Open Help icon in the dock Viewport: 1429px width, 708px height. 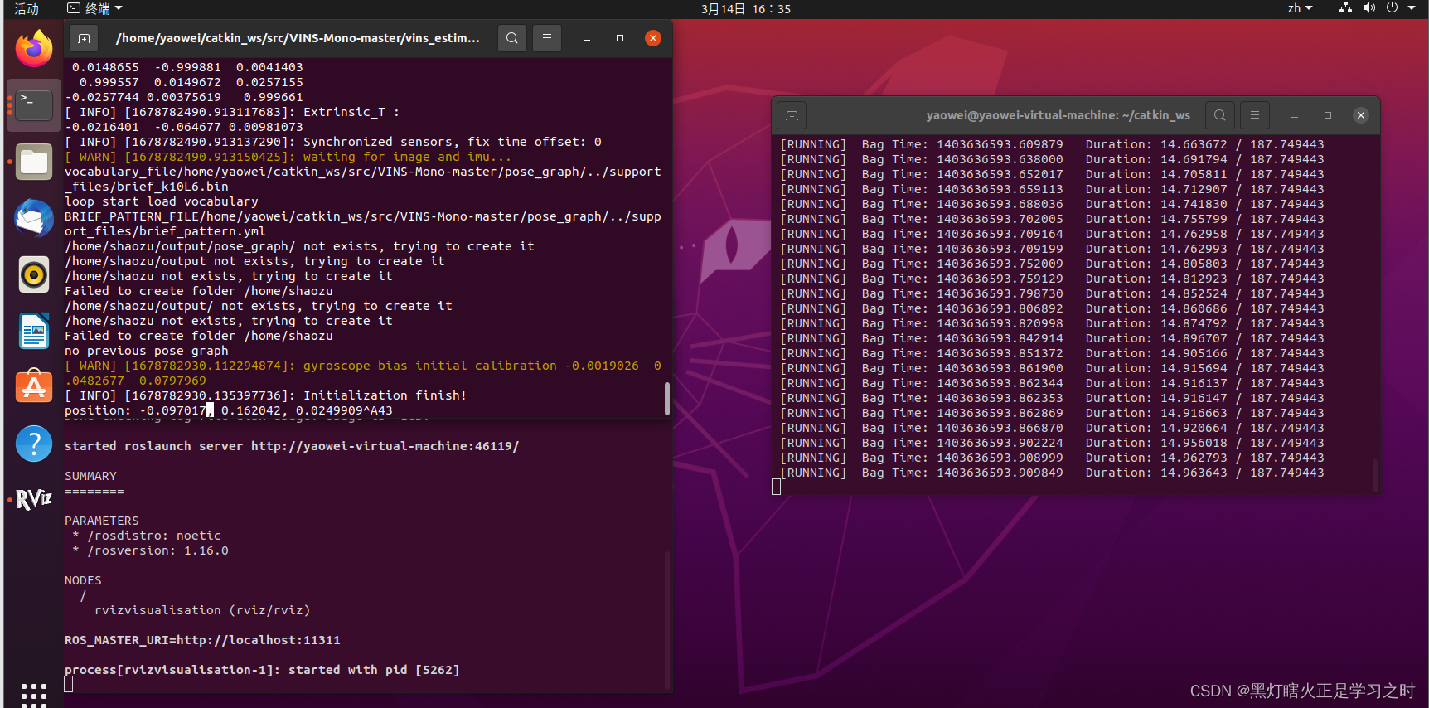click(x=34, y=444)
